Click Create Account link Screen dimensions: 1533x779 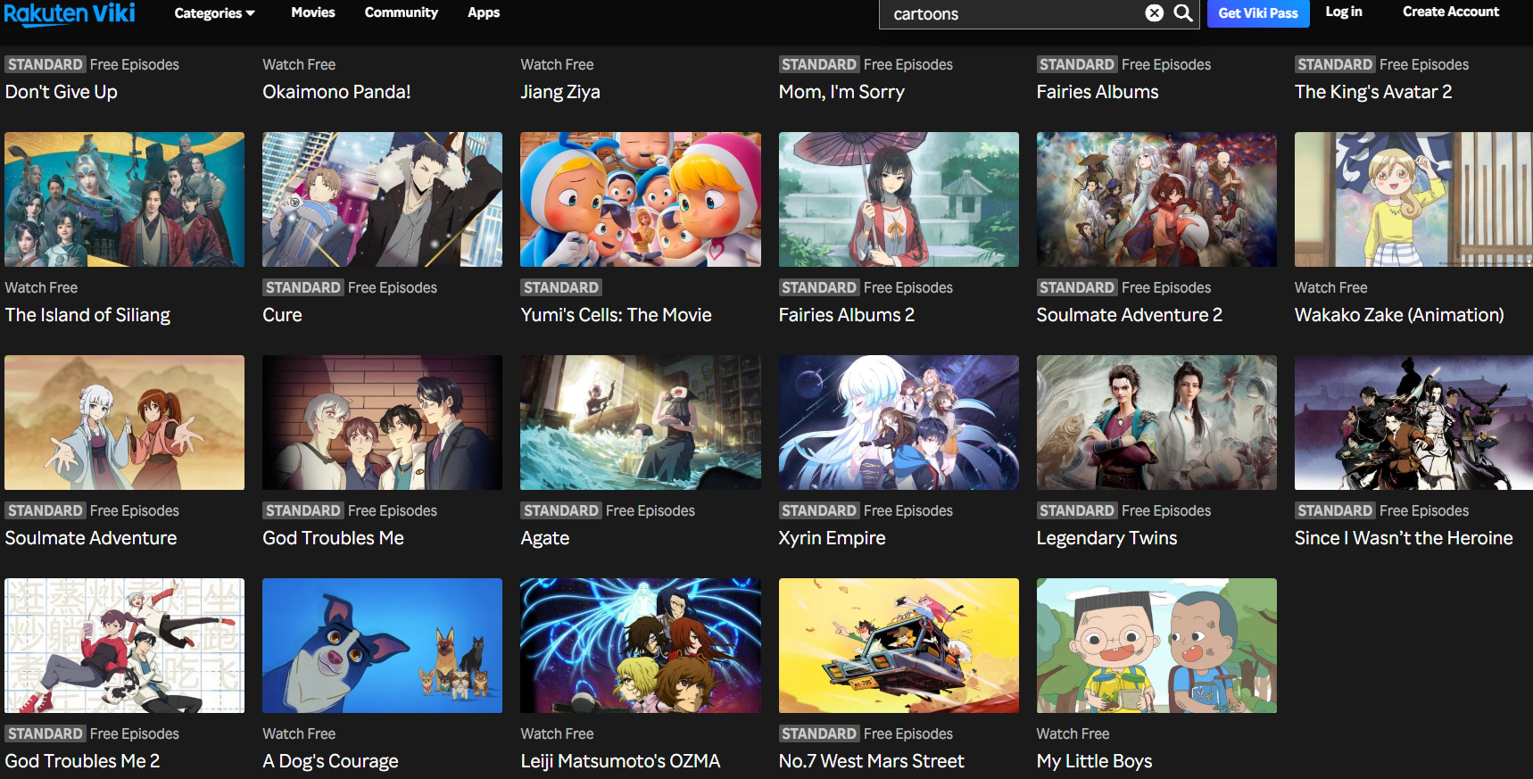click(1450, 12)
